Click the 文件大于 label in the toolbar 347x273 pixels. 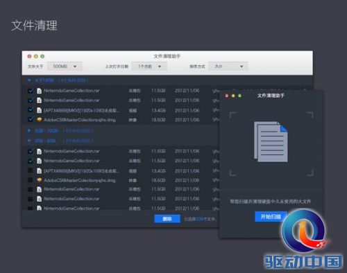(35, 67)
